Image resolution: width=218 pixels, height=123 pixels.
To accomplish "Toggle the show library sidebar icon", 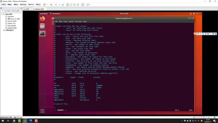I will (x=67, y=4).
